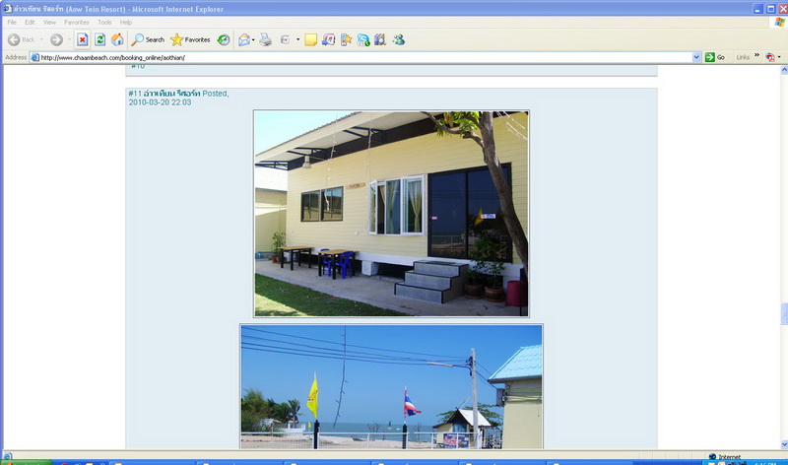Viewport: 788px width, 465px height.
Task: Click the status bar page icon
Action: click(x=8, y=456)
